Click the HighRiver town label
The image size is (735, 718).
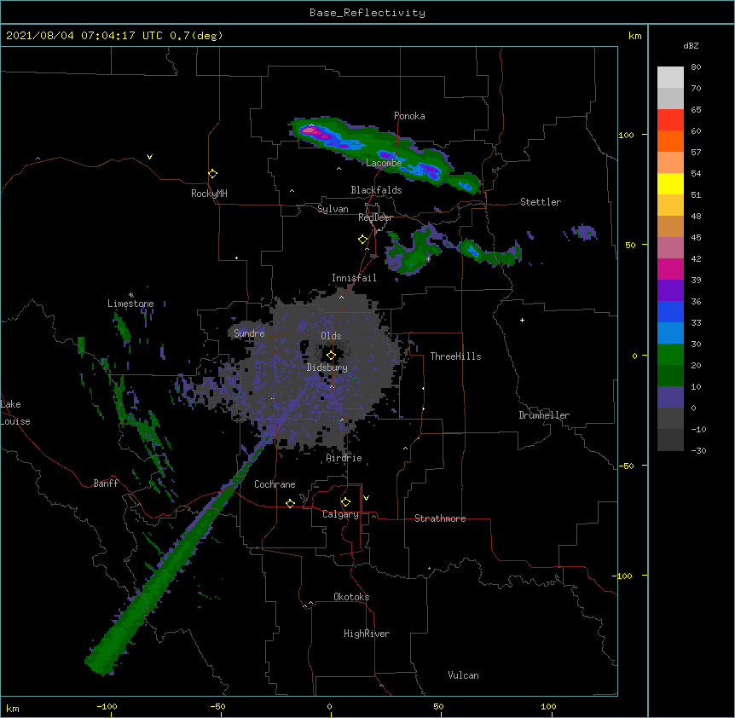click(x=367, y=634)
